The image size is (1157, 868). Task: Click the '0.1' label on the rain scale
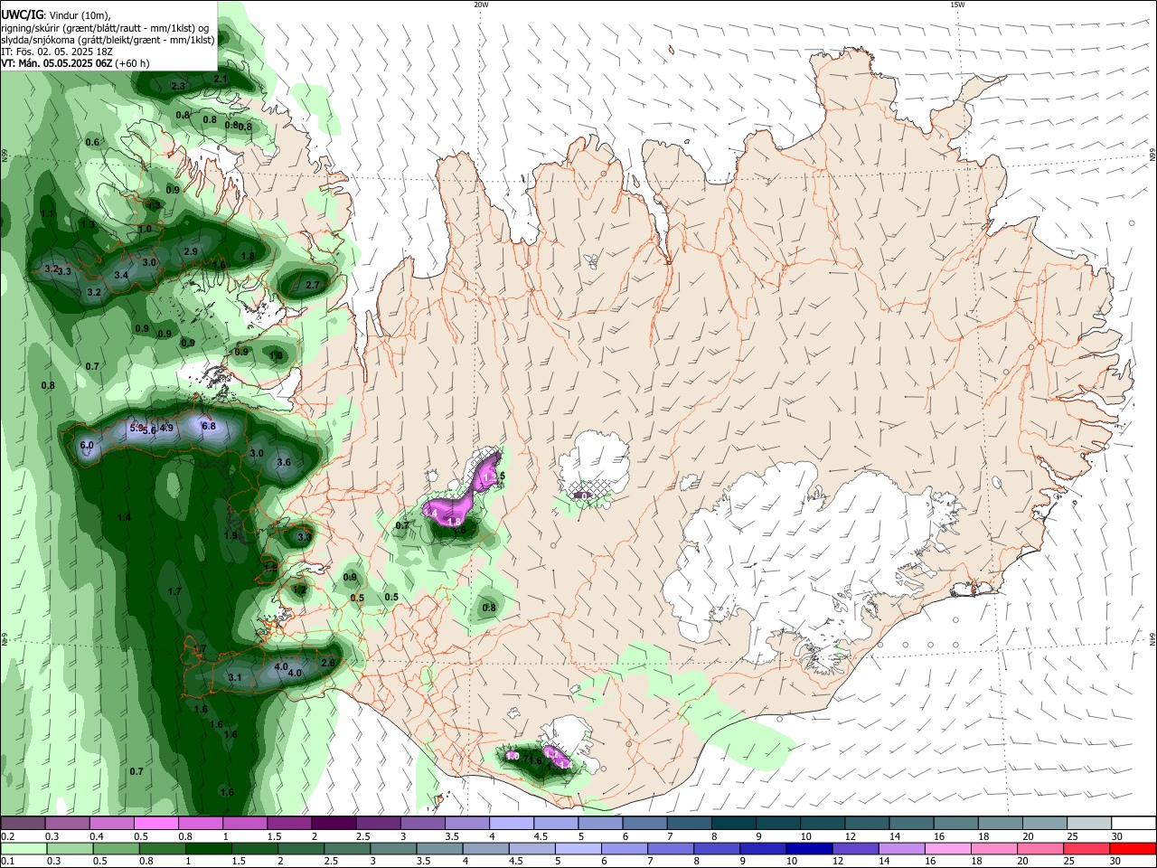[7, 861]
